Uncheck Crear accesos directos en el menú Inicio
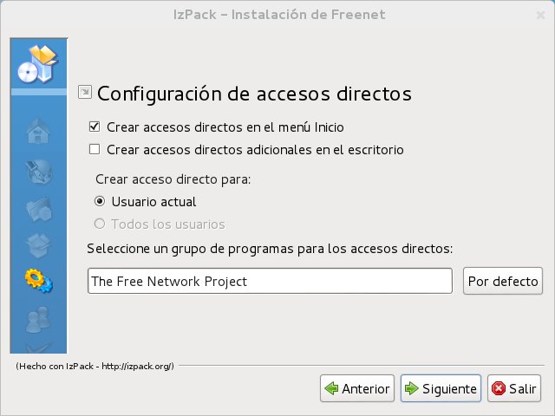 point(95,127)
